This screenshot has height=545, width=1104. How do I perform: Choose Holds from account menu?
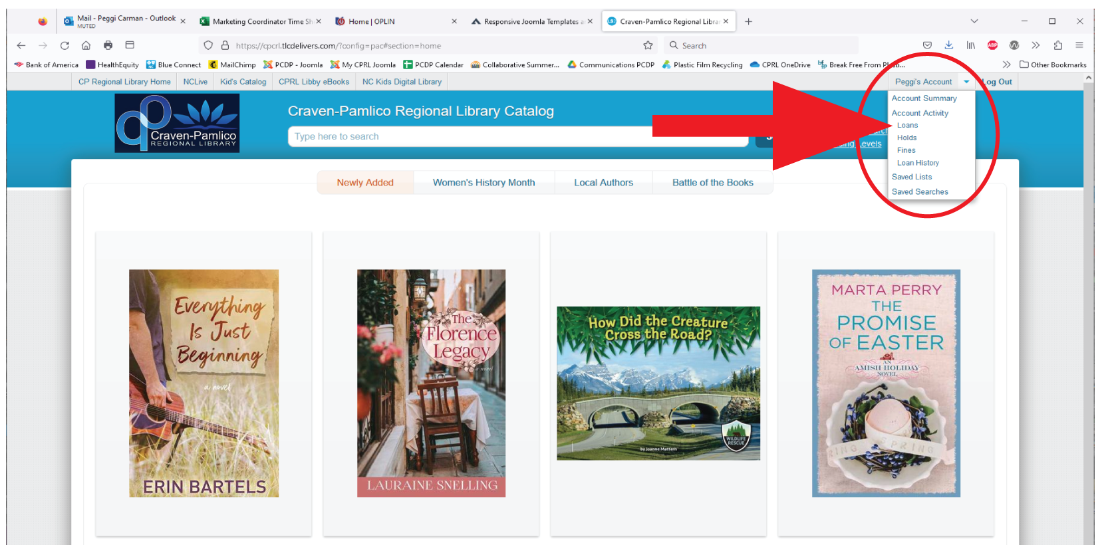click(906, 138)
